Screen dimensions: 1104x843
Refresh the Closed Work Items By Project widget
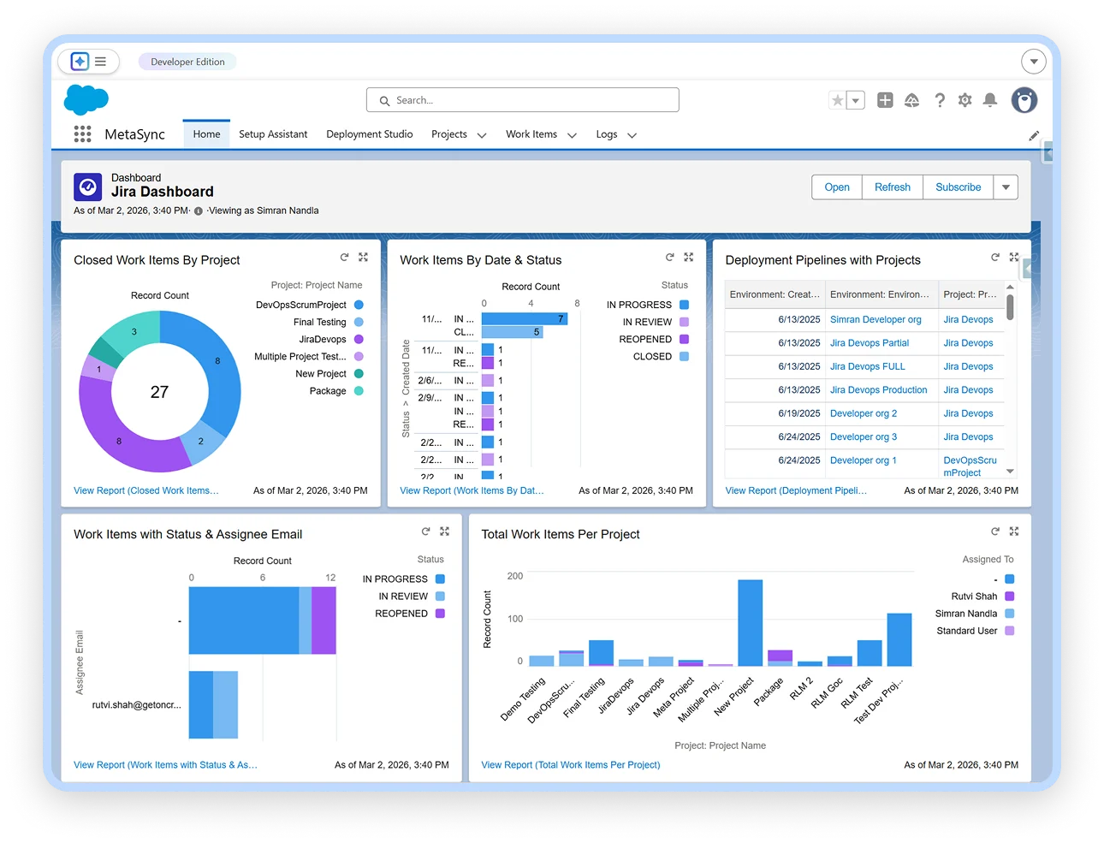tap(344, 258)
